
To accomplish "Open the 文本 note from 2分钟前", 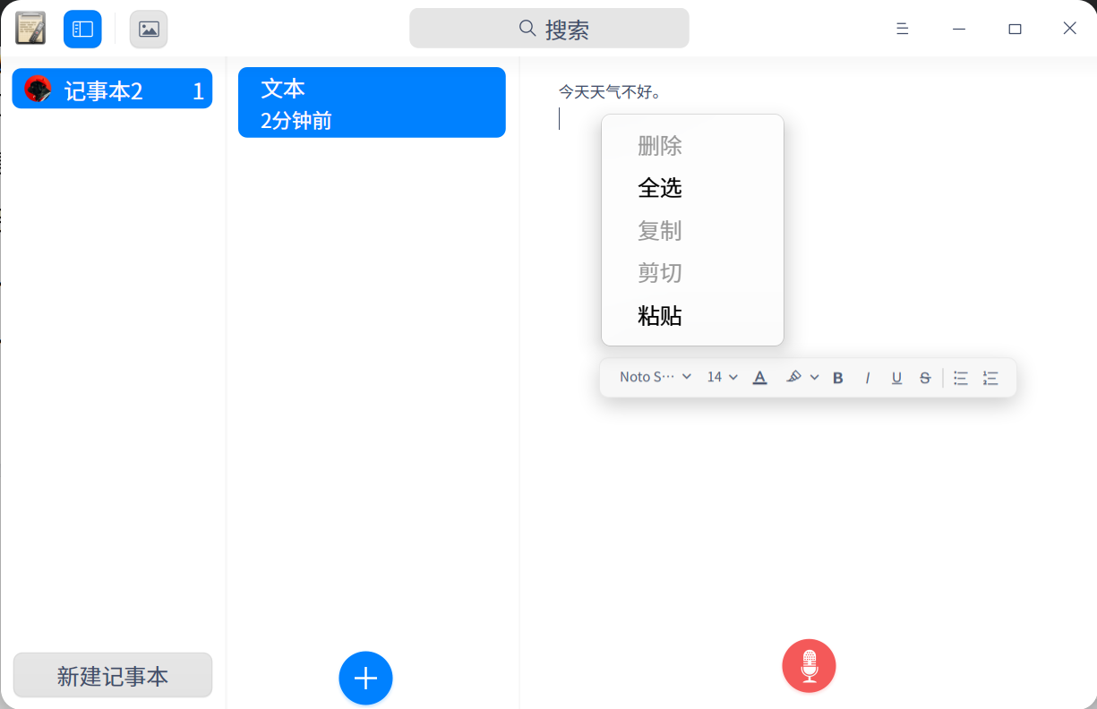I will coord(372,102).
